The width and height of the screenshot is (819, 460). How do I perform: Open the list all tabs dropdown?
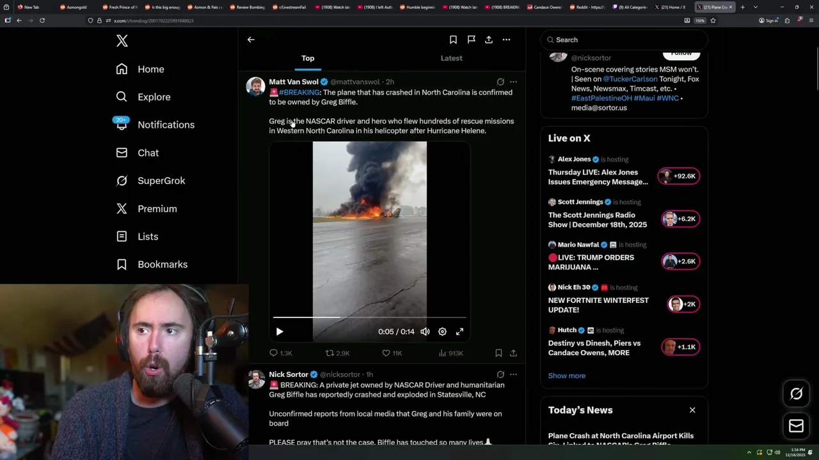point(756,7)
